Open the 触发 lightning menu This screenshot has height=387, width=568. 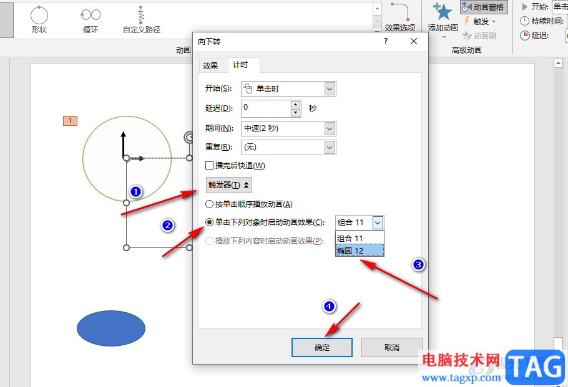tap(480, 21)
